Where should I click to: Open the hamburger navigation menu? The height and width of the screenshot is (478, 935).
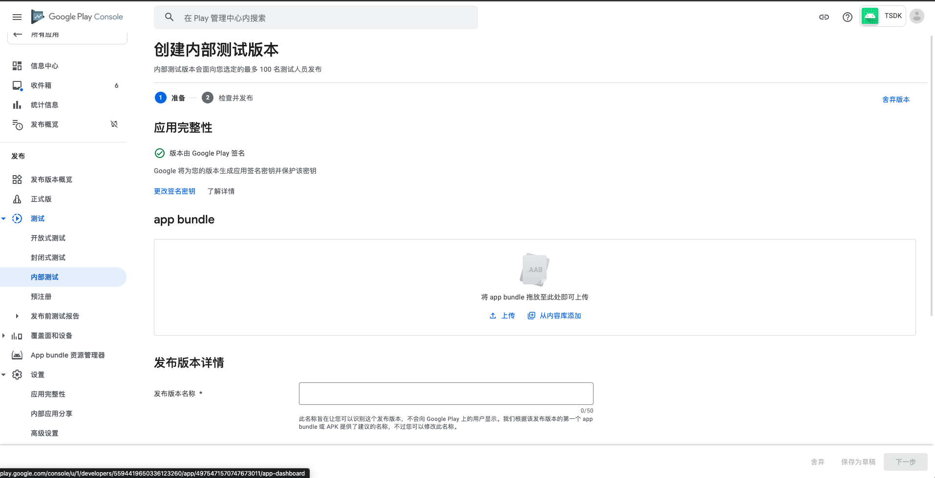[x=17, y=17]
